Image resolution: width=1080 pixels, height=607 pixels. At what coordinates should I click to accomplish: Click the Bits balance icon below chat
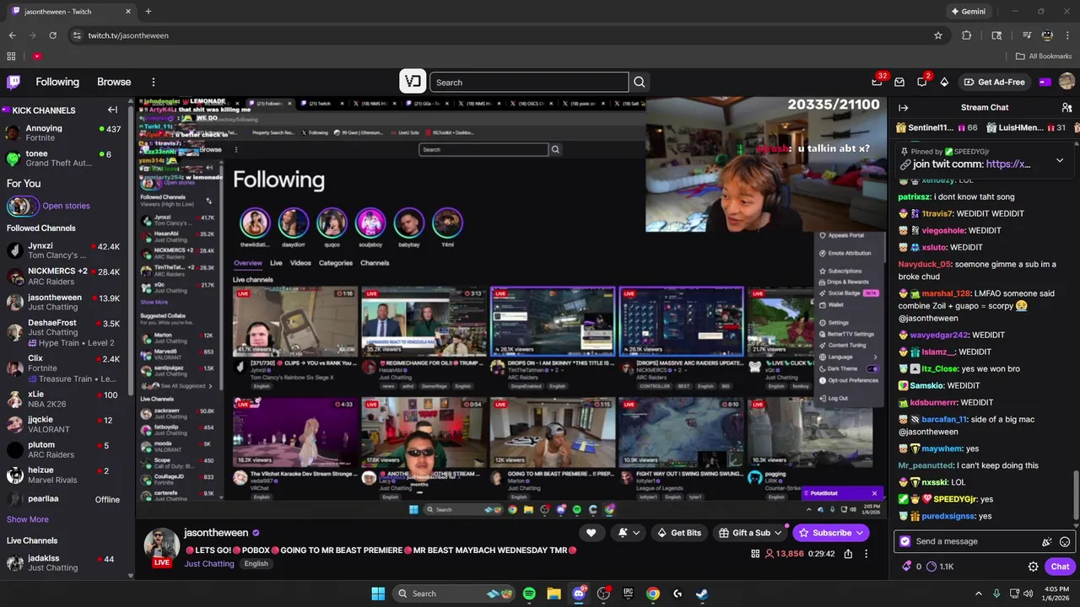pyautogui.click(x=906, y=567)
